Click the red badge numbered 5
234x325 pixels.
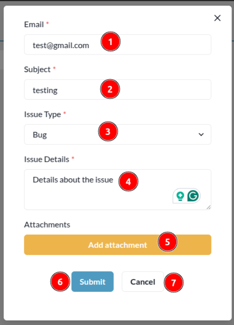167,242
